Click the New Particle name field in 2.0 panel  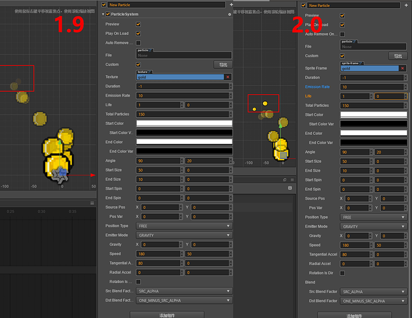pyautogui.click(x=354, y=5)
